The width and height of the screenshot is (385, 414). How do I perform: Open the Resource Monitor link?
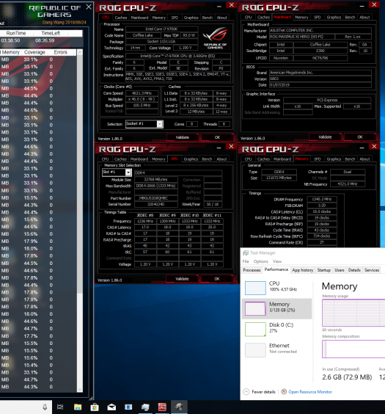click(310, 391)
